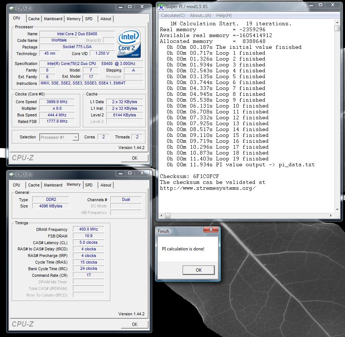Open About tab in bottom CPU-Z
The image size is (345, 337).
(x=106, y=185)
